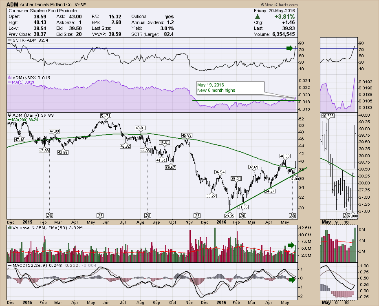Click the 44.03 price label

(x=145, y=151)
